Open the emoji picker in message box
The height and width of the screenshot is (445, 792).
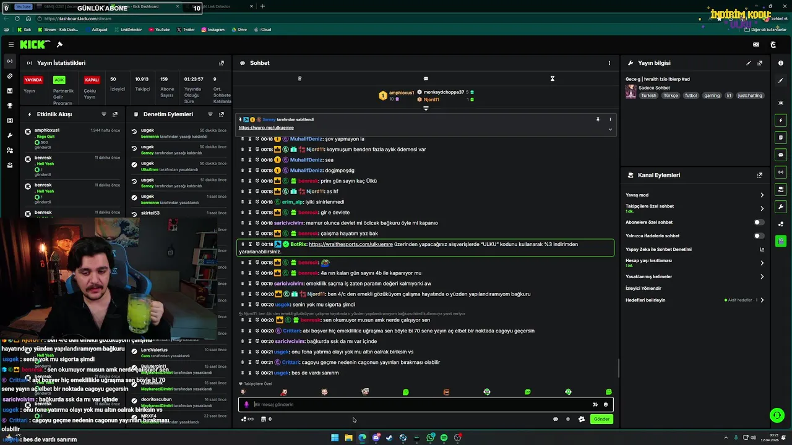tap(606, 405)
